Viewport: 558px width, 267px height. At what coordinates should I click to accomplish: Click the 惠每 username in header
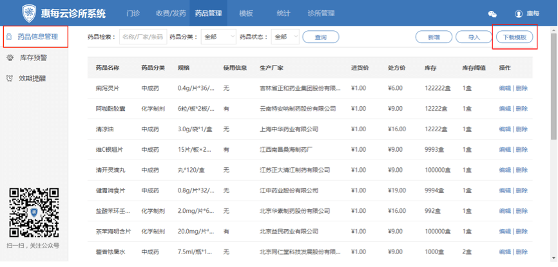click(533, 14)
